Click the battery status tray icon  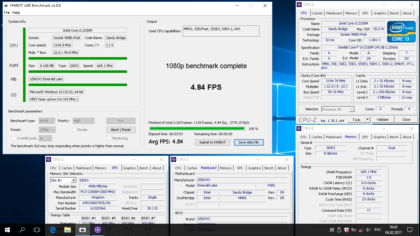(x=354, y=230)
